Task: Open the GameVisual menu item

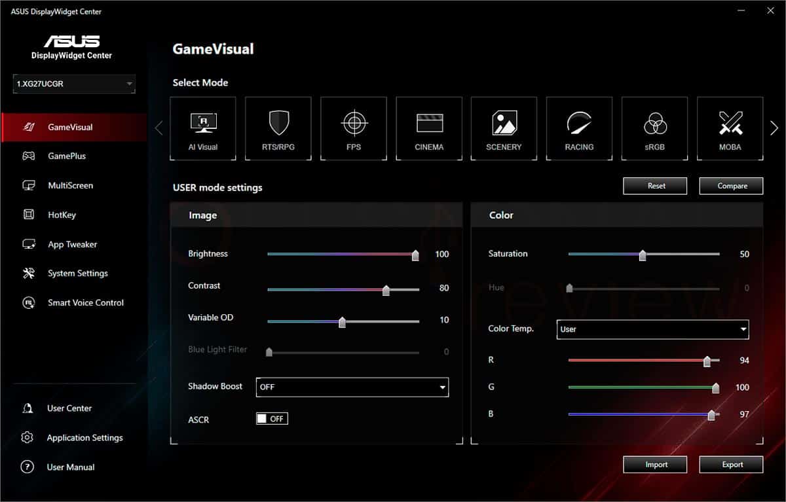Action: tap(73, 128)
